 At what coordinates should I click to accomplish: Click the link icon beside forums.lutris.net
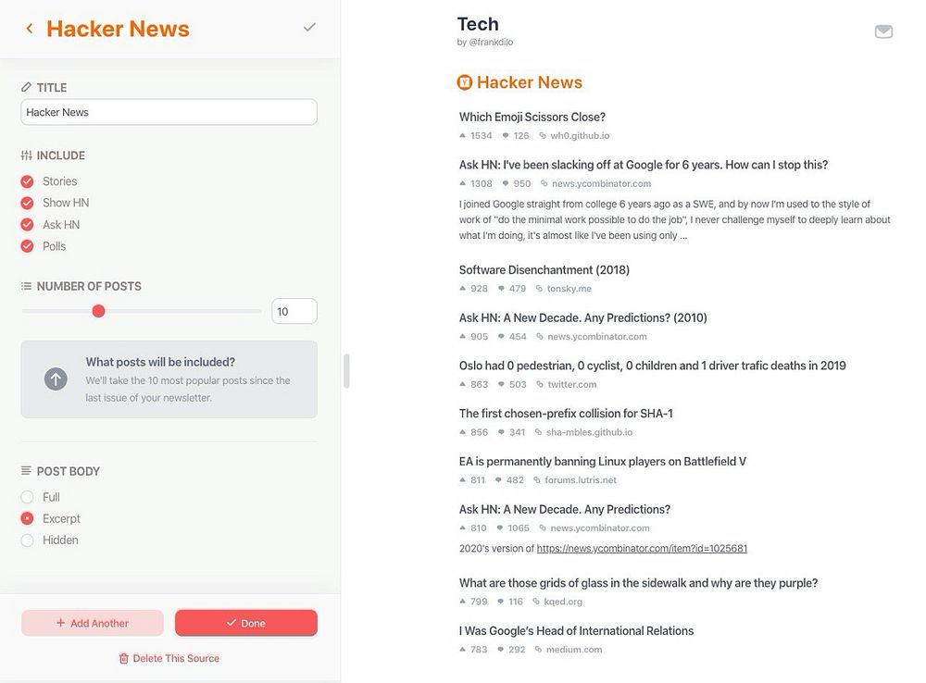[x=537, y=480]
